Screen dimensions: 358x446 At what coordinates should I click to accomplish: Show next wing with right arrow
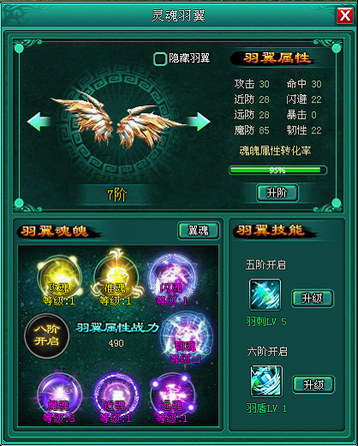pos(199,122)
